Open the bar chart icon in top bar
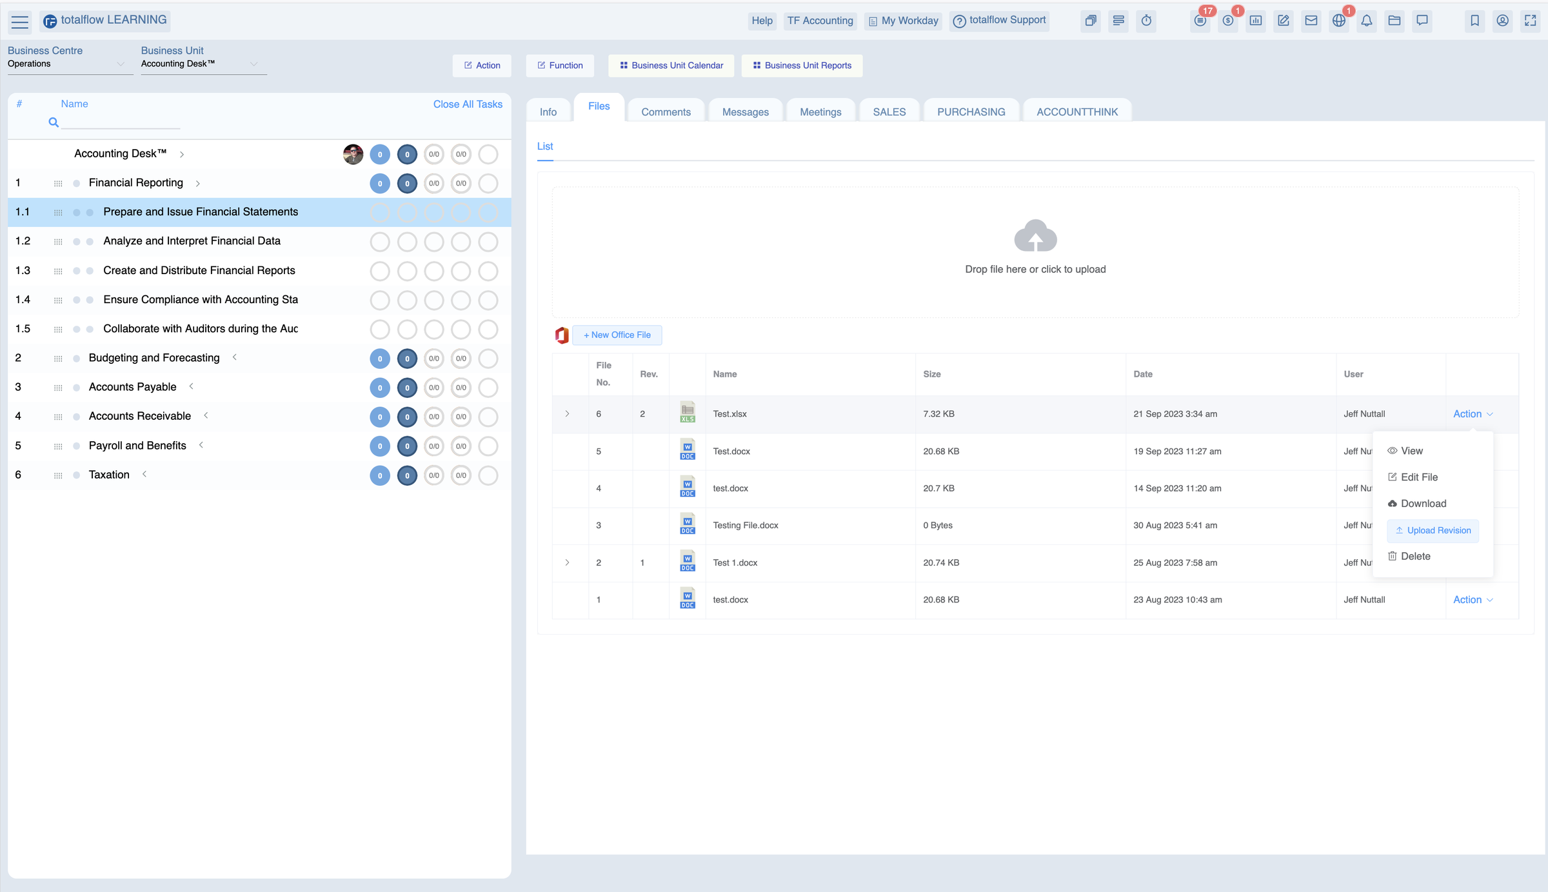The width and height of the screenshot is (1548, 892). coord(1255,21)
